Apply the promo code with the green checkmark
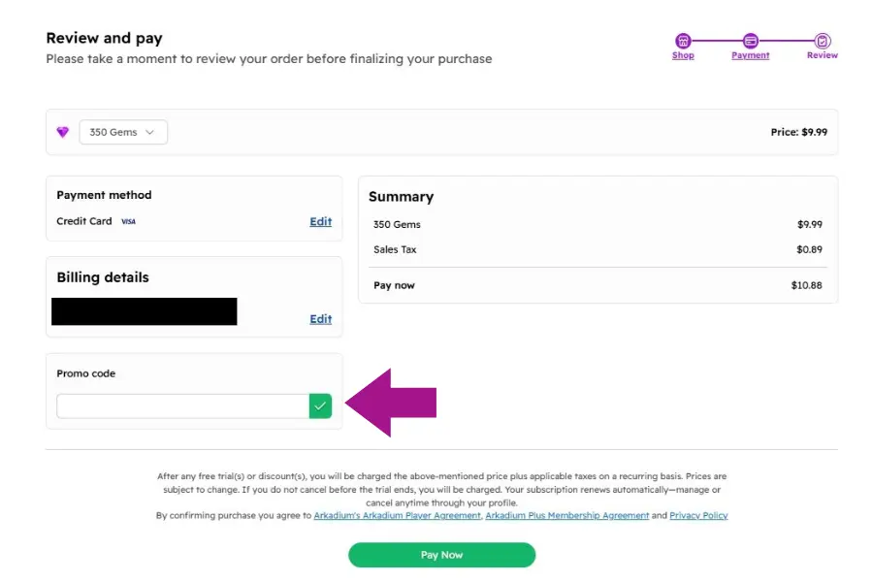This screenshot has width=873, height=582. point(320,405)
